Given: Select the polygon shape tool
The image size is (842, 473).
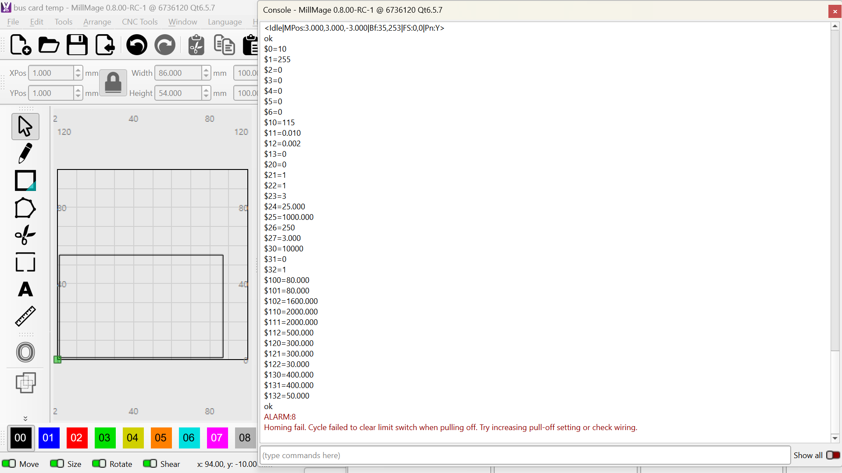Looking at the screenshot, I should coord(25,208).
